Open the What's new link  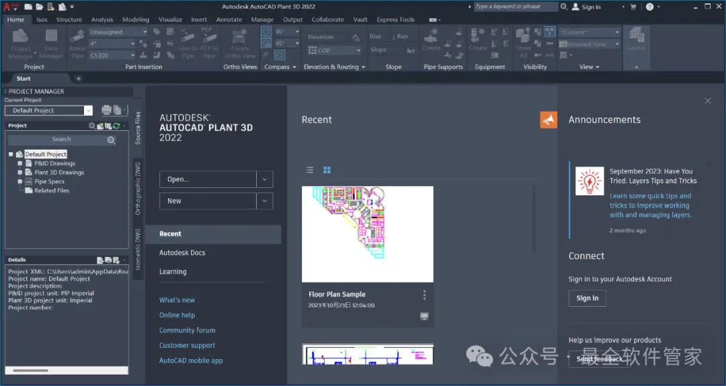(x=177, y=300)
